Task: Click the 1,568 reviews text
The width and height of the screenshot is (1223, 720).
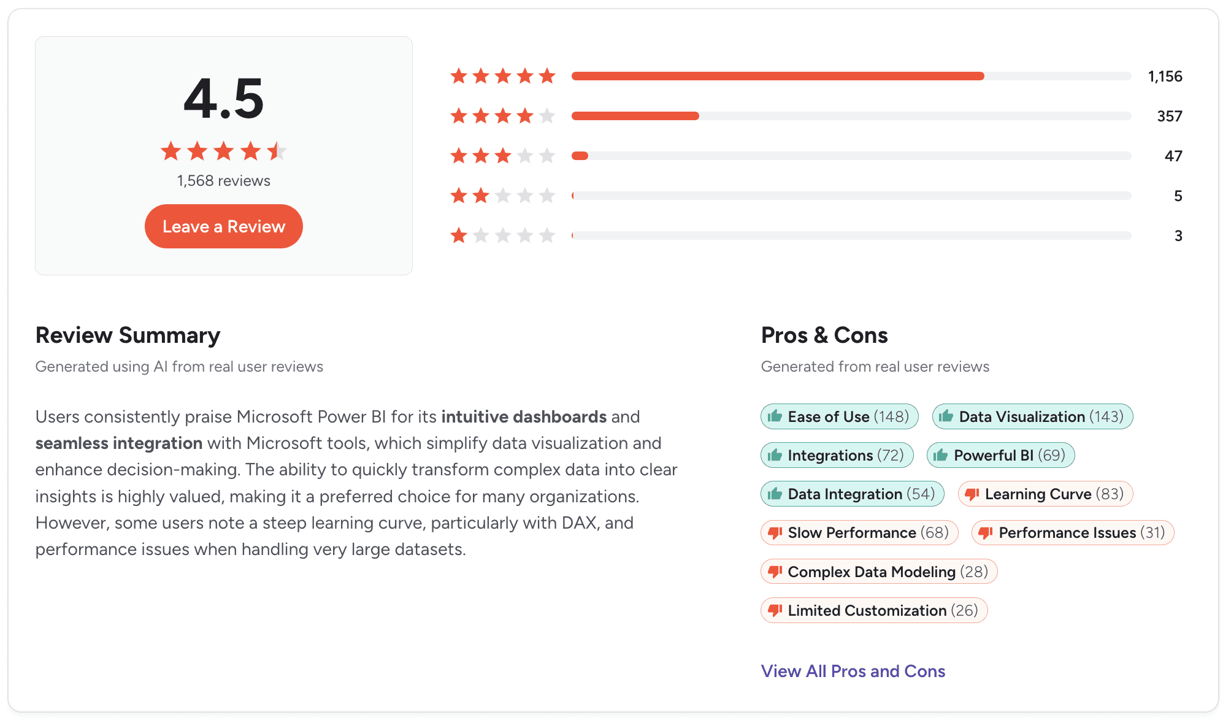Action: pyautogui.click(x=223, y=180)
